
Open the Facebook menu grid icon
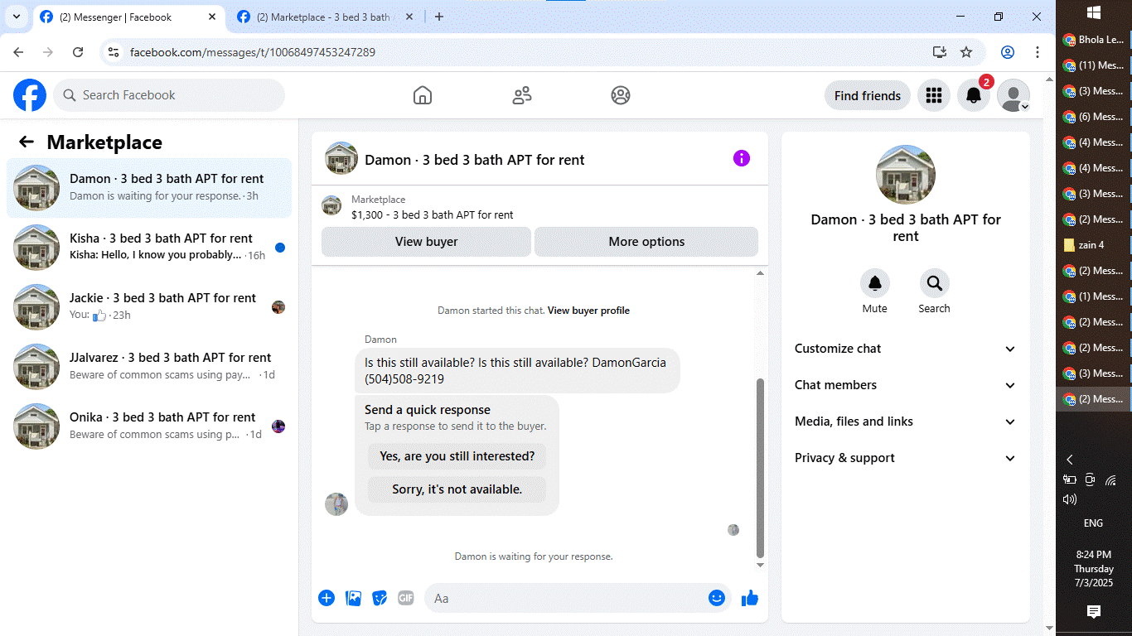pyautogui.click(x=934, y=95)
